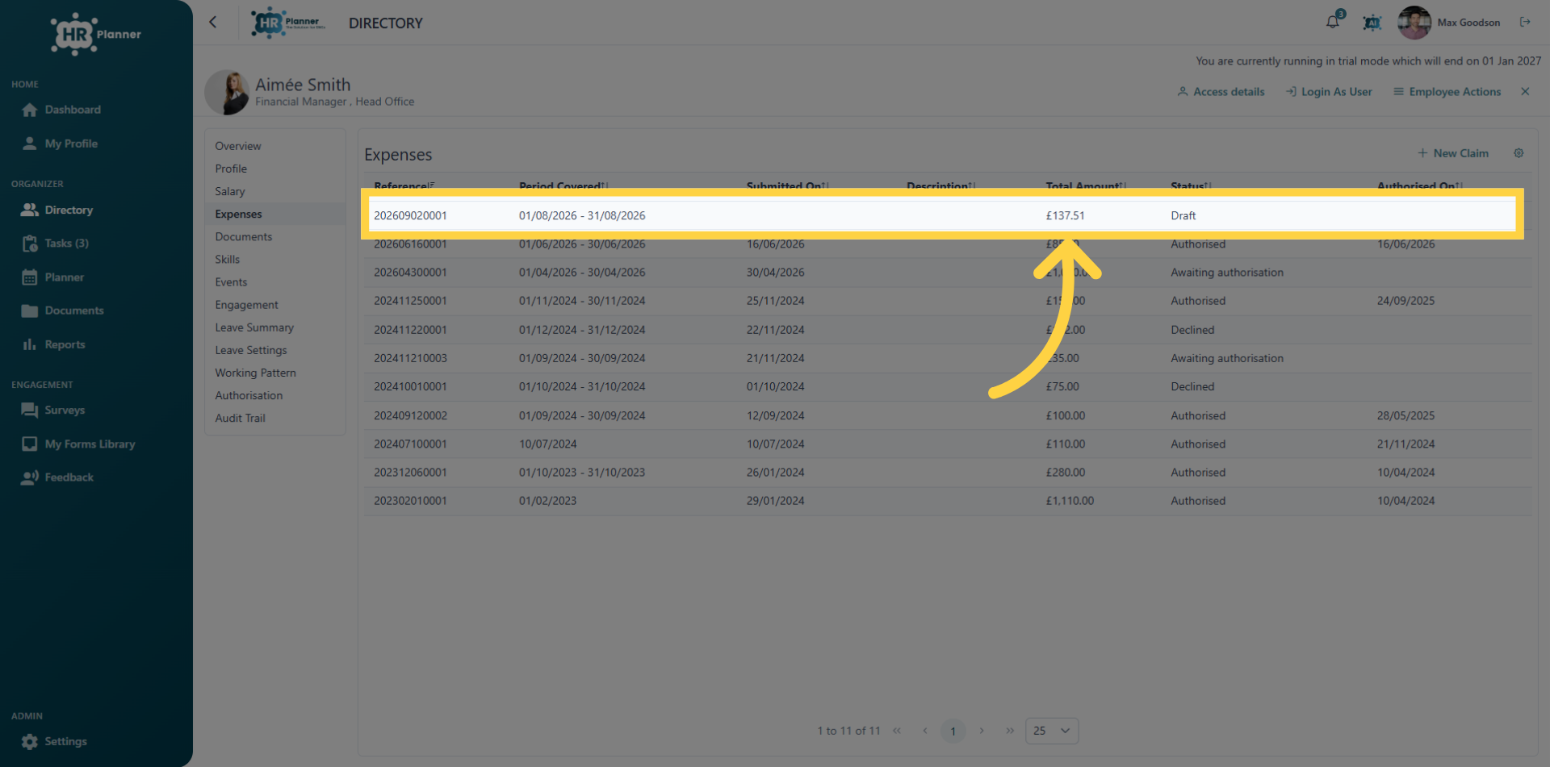
Task: Open the Working Pattern tab
Action: point(255,373)
